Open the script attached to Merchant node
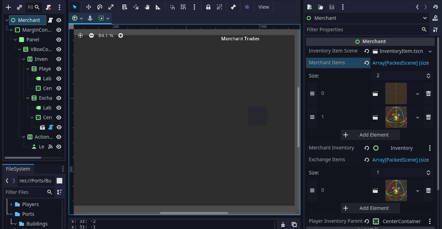Viewport: 442px width, 229px height. (50, 20)
